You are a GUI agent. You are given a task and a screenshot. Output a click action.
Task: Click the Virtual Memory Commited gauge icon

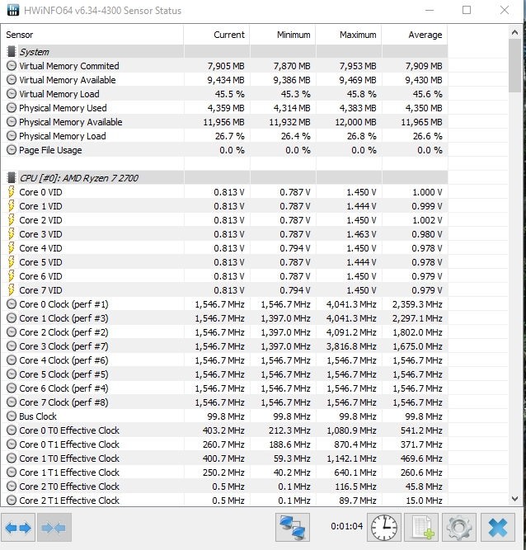click(x=12, y=66)
